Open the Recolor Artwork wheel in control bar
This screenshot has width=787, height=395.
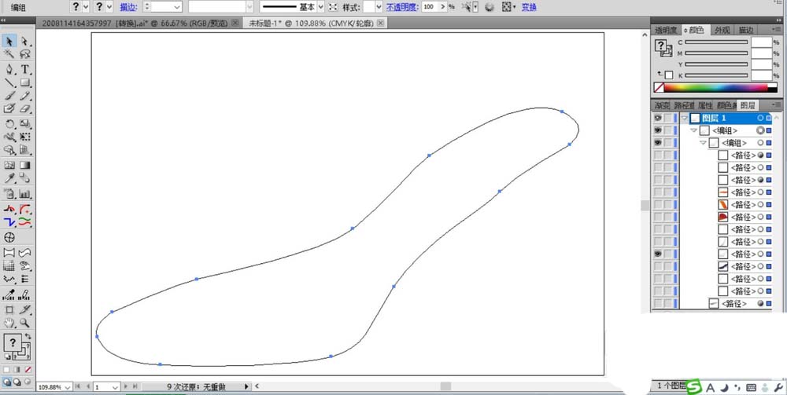point(490,7)
